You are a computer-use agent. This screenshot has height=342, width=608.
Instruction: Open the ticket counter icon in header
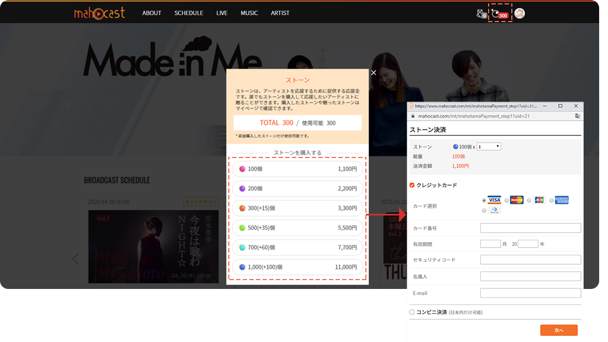tap(482, 14)
